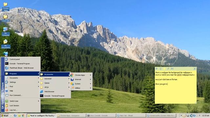Click the Switch User green icon
Image resolution: width=210 pixels, height=118 pixels.
[x=7, y=101]
